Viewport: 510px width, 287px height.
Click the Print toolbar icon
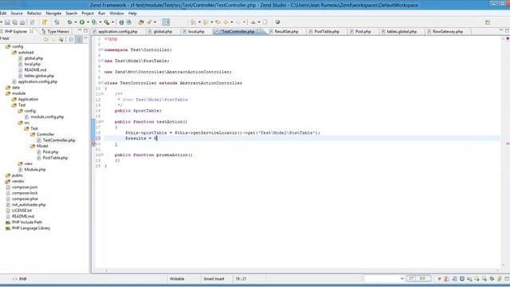[x=22, y=22]
